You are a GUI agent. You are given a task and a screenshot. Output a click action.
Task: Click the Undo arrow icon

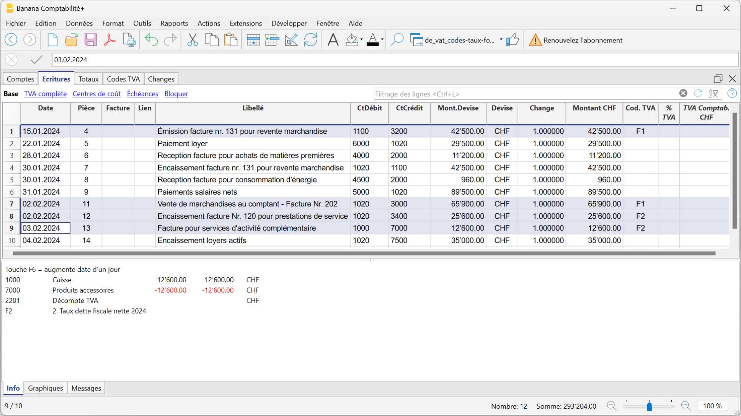(151, 40)
